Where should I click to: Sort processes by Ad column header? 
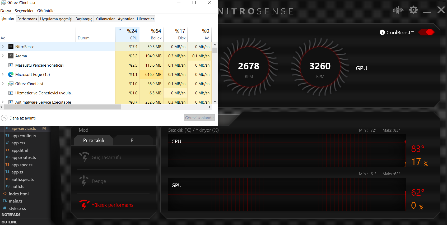pos(38,34)
